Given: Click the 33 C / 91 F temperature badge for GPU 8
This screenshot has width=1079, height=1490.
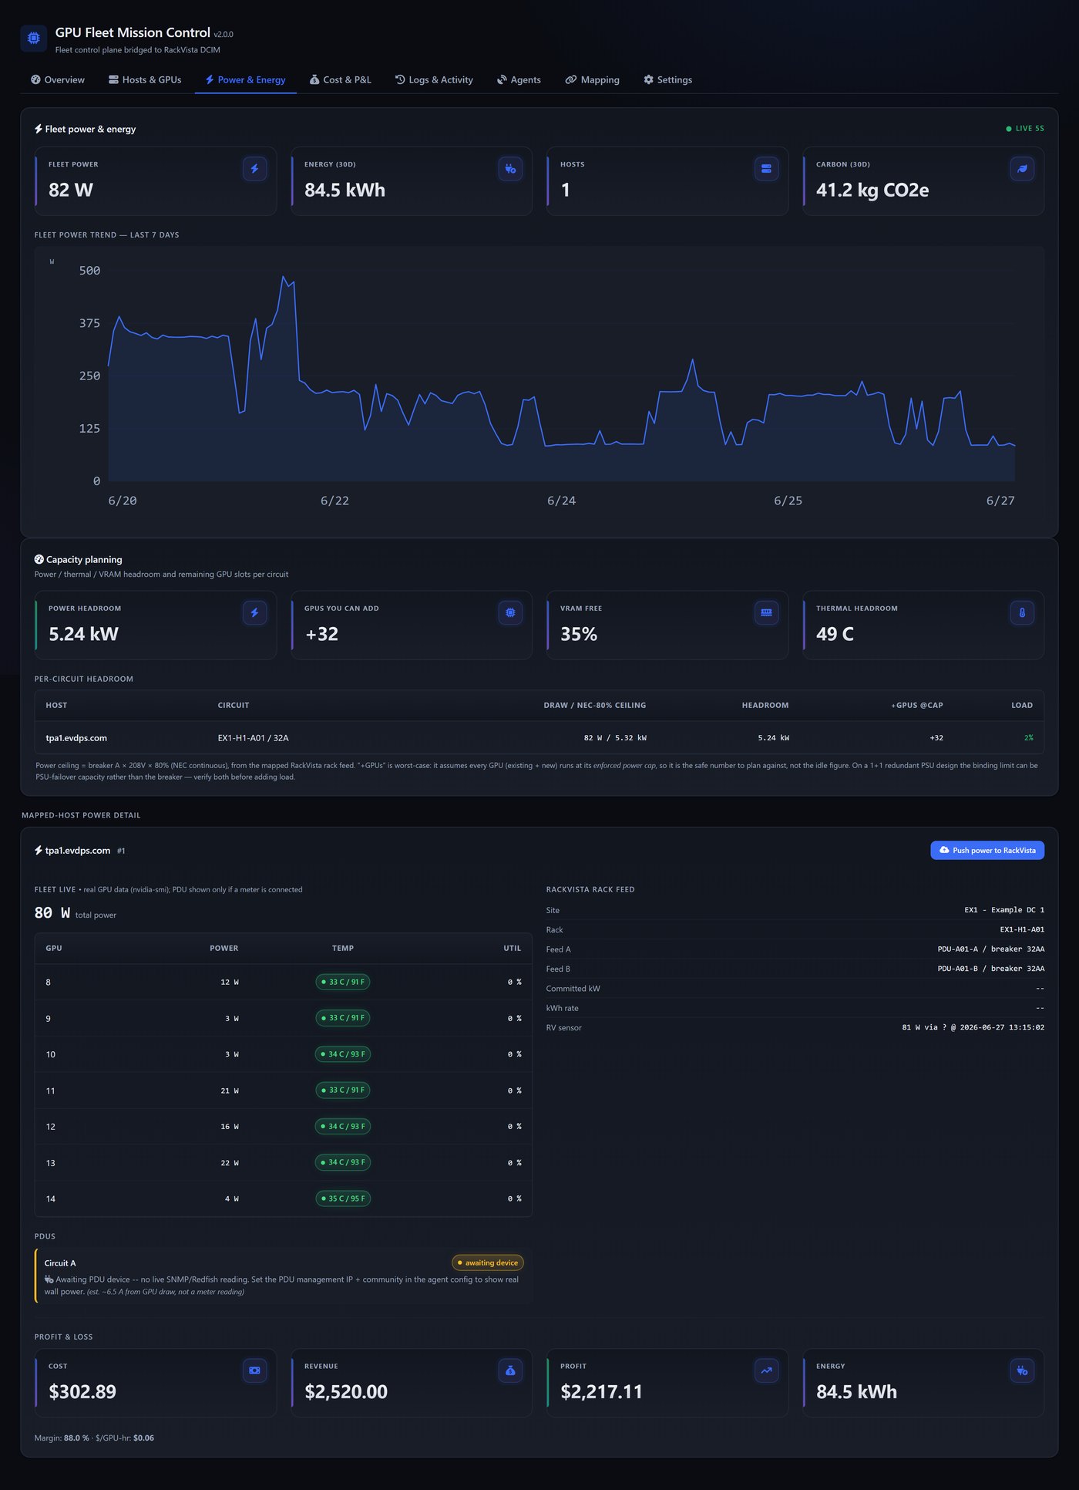Looking at the screenshot, I should [343, 982].
